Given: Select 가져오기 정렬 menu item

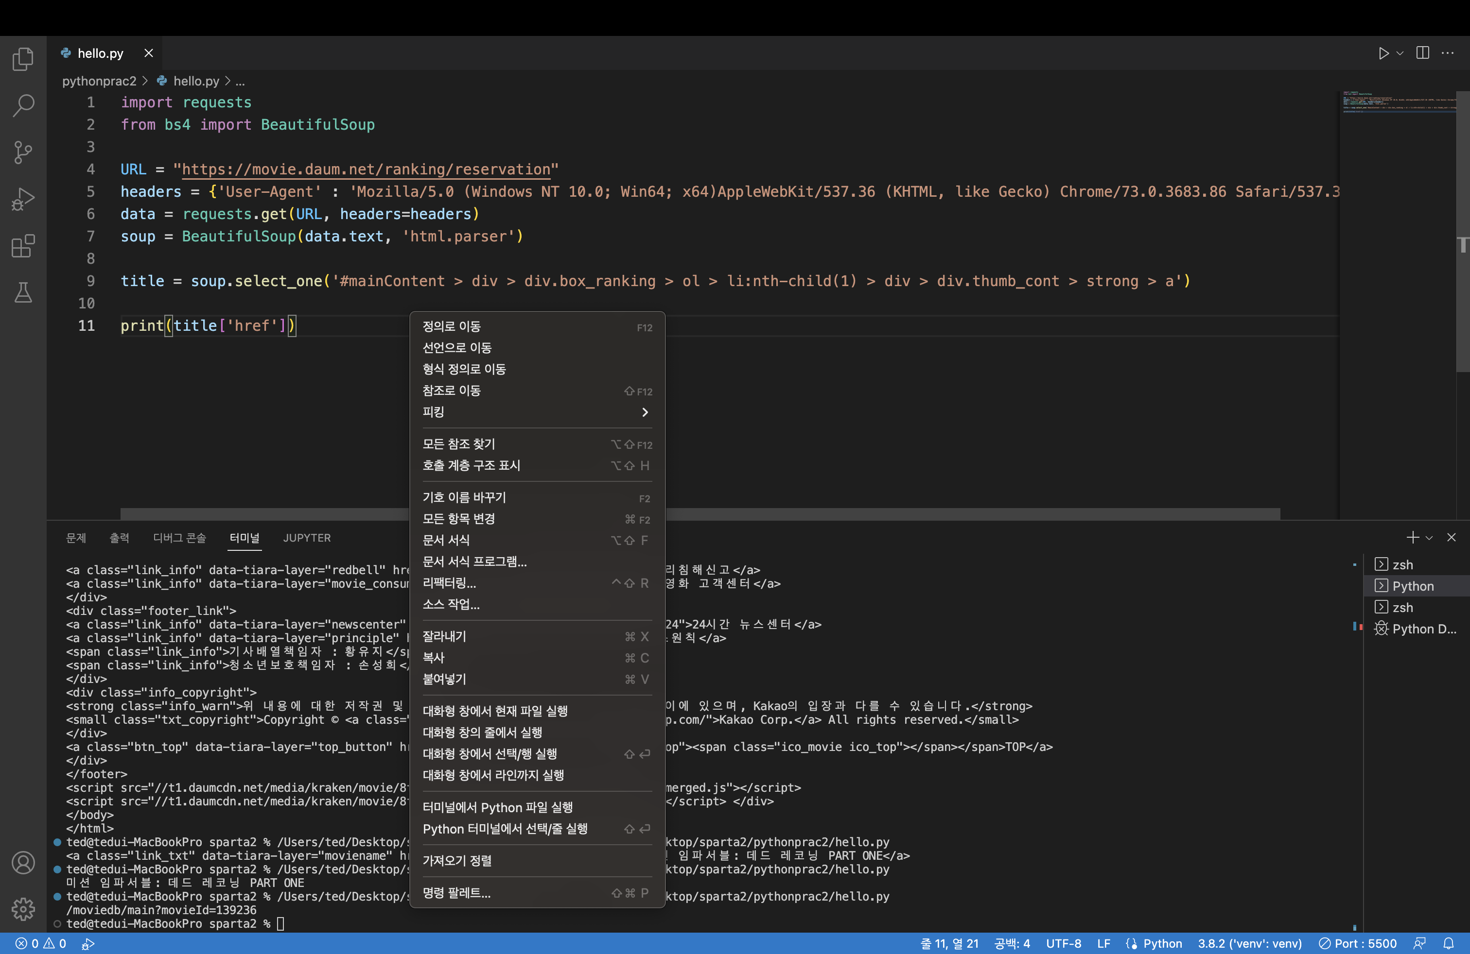Looking at the screenshot, I should pos(537,860).
